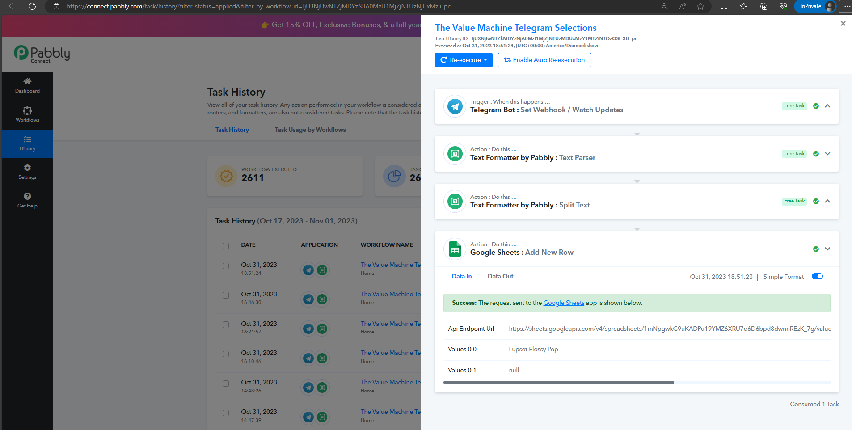Screen dimensions: 852x430
Task: Check the box for the 14:47:39 task
Action: tap(226, 413)
